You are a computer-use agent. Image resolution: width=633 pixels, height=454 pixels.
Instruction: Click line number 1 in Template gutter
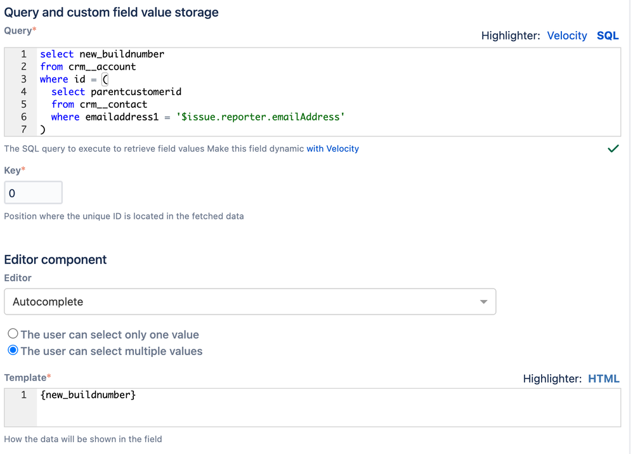pyautogui.click(x=23, y=396)
